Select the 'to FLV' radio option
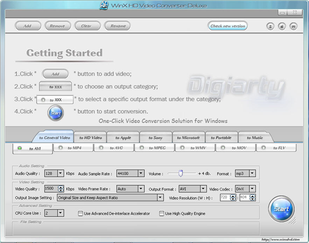Screen dimensions: 309x243 tap(276, 148)
